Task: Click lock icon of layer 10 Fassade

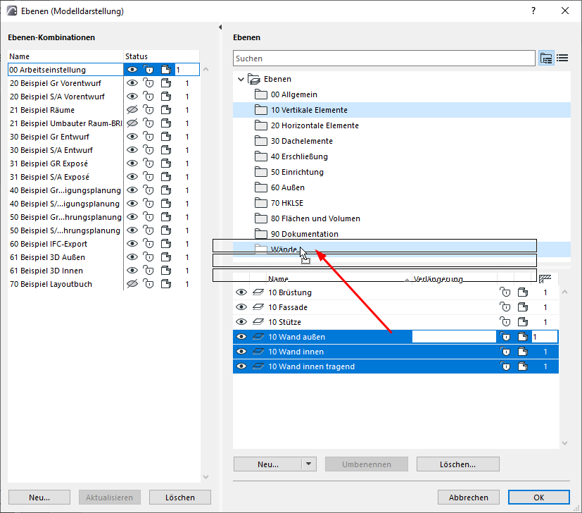Action: (505, 307)
